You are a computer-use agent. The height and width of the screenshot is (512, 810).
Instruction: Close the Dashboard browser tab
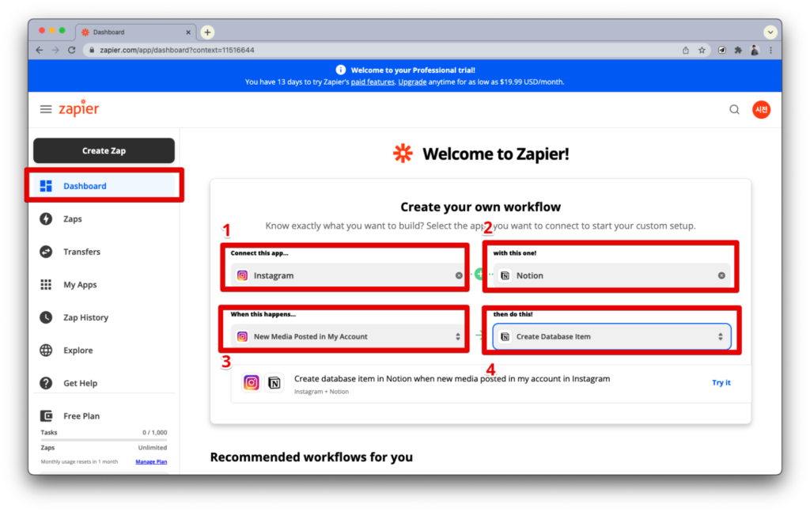tap(188, 32)
